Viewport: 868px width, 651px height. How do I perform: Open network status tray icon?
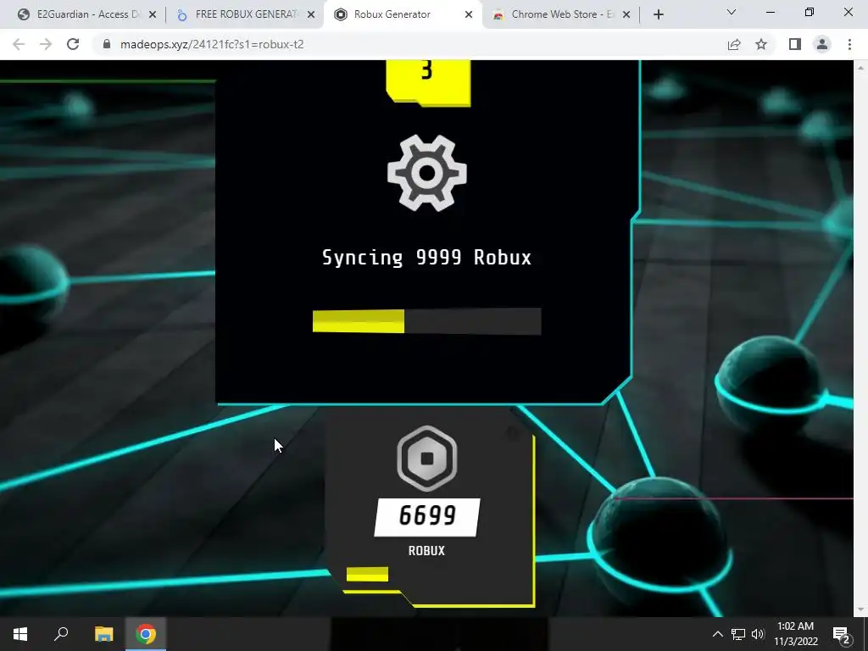738,634
